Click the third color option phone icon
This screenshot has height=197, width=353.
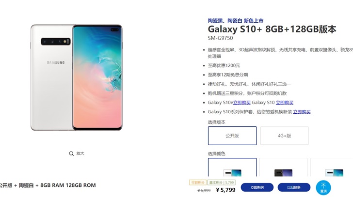pyautogui.click(x=334, y=173)
